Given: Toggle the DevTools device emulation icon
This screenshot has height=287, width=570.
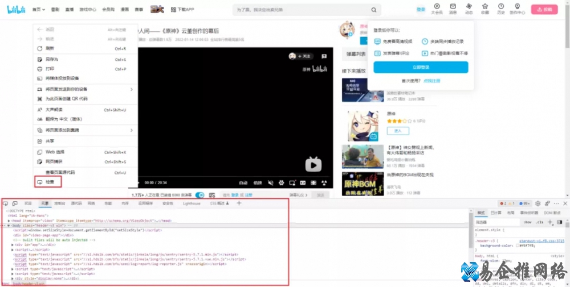Looking at the screenshot, I should pyautogui.click(x=15, y=203).
